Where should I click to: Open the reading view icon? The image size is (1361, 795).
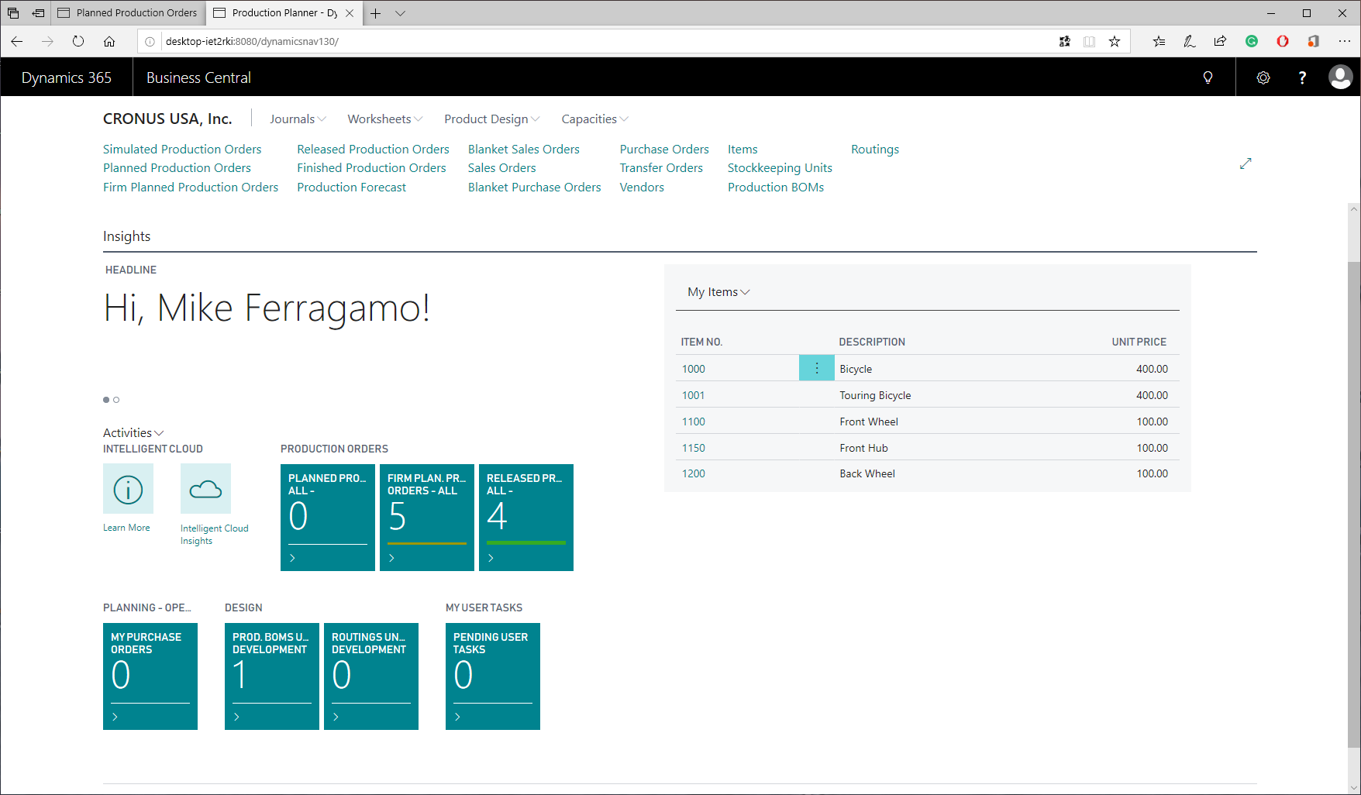[x=1090, y=41]
